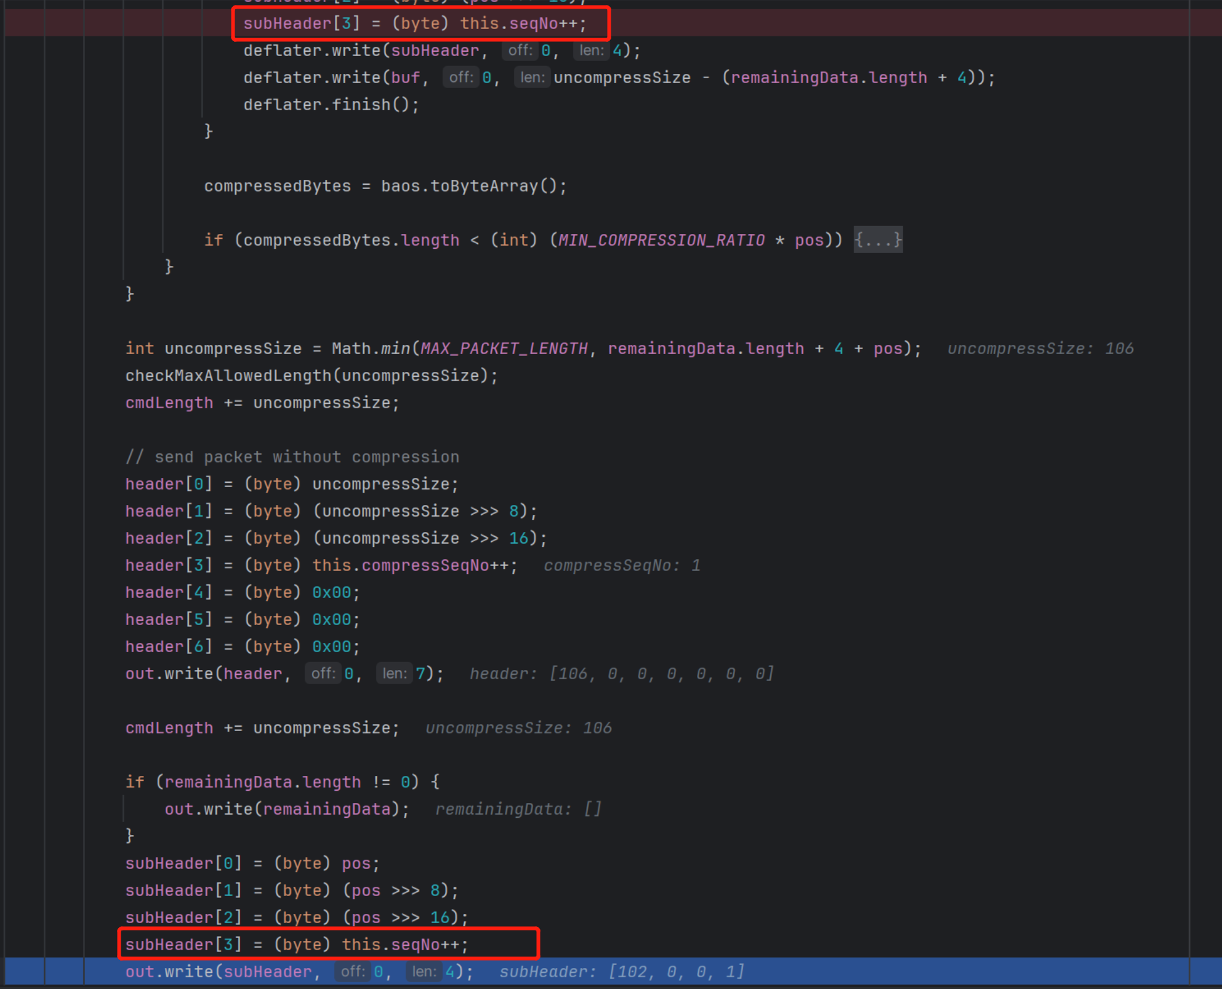1222x989 pixels.
Task: Click subHeader[0] = (byte) pos line
Action: [252, 863]
